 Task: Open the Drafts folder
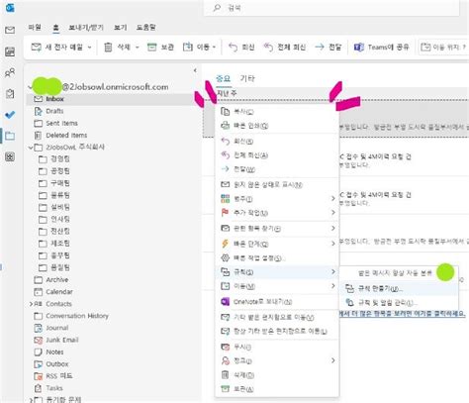pyautogui.click(x=48, y=111)
